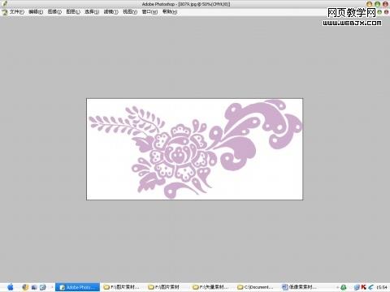This screenshot has height=292, width=390.
Task: Click the red K tray icon
Action: pos(363,287)
